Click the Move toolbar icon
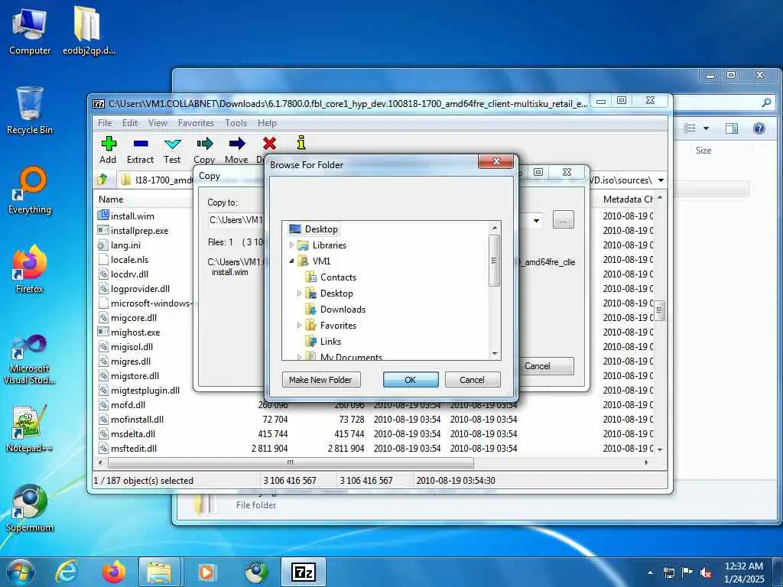 [237, 150]
